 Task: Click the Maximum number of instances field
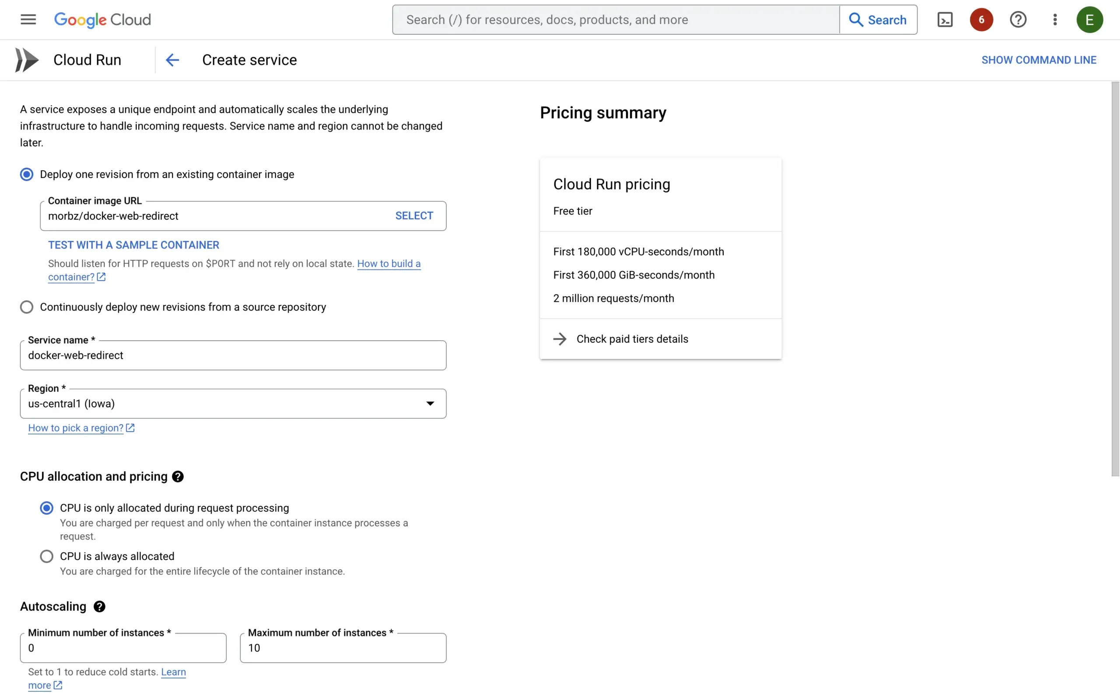click(343, 647)
